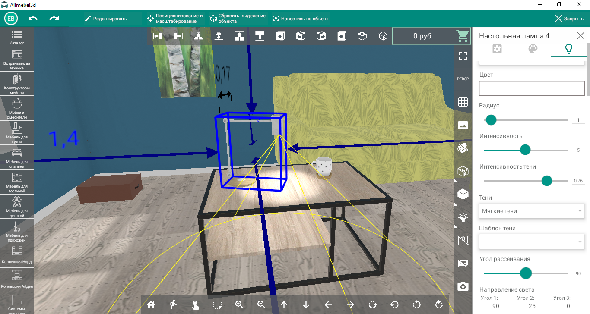Toggle PERSP projection mode

click(463, 79)
